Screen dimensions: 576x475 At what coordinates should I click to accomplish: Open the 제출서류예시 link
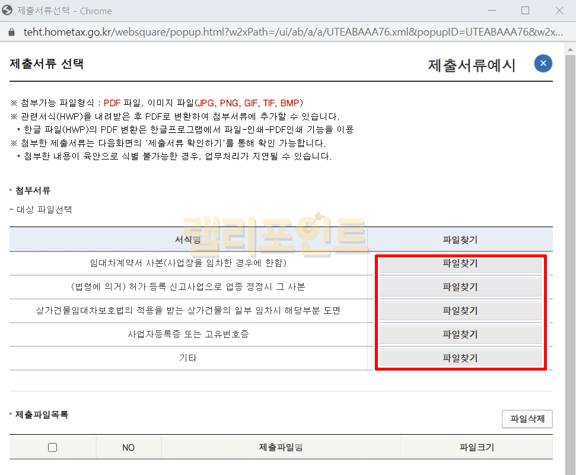coord(472,65)
